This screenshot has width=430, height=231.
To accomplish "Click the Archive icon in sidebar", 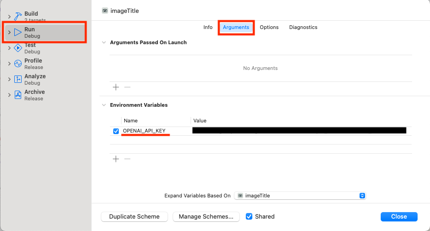I will (x=18, y=95).
